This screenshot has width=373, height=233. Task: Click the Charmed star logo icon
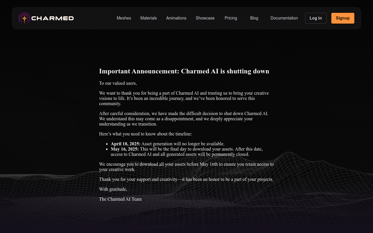(24, 18)
